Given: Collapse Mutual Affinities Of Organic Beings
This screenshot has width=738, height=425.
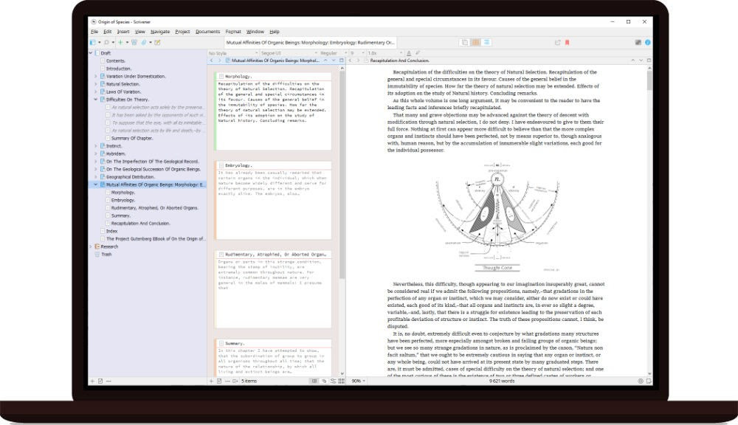Looking at the screenshot, I should (96, 184).
